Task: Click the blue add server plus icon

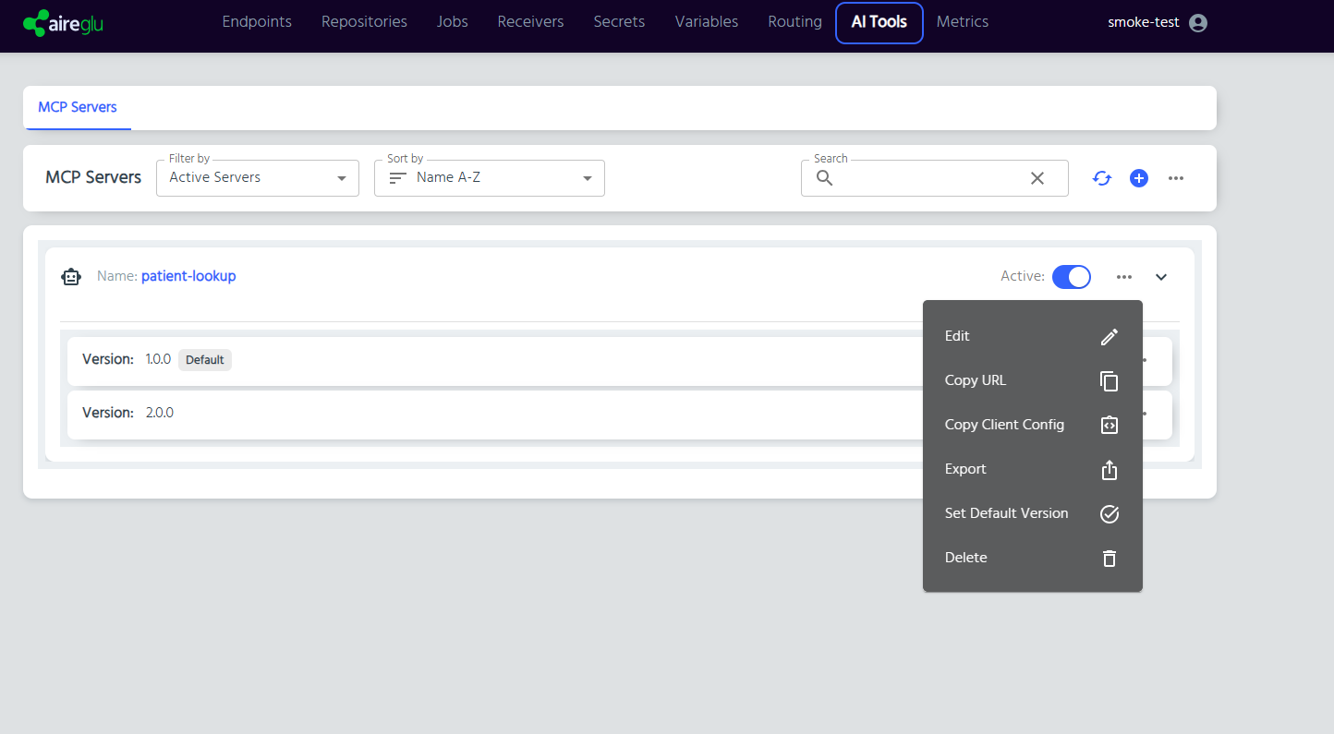Action: click(x=1139, y=178)
